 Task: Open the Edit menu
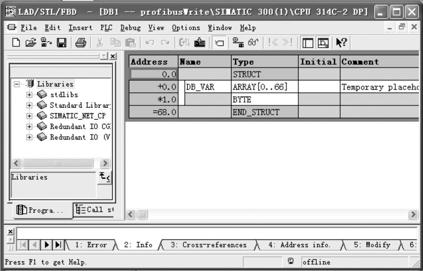point(53,28)
